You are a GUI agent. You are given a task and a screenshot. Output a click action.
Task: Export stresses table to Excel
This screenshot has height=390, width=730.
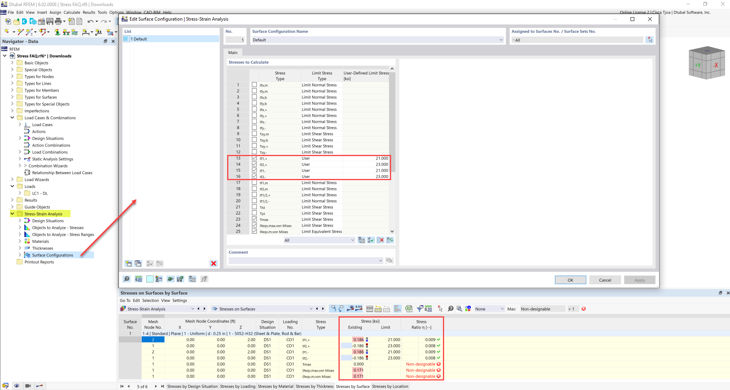click(409, 308)
